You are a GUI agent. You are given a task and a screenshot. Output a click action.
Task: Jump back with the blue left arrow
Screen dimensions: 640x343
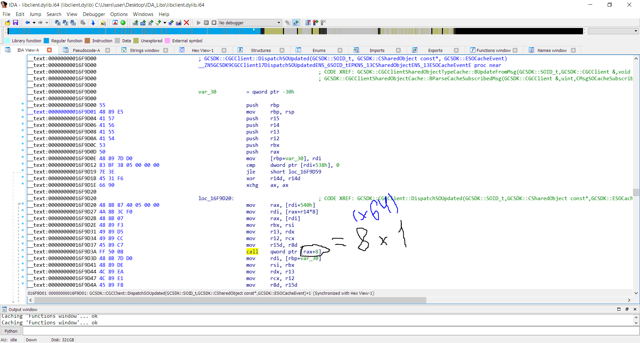pos(28,23)
